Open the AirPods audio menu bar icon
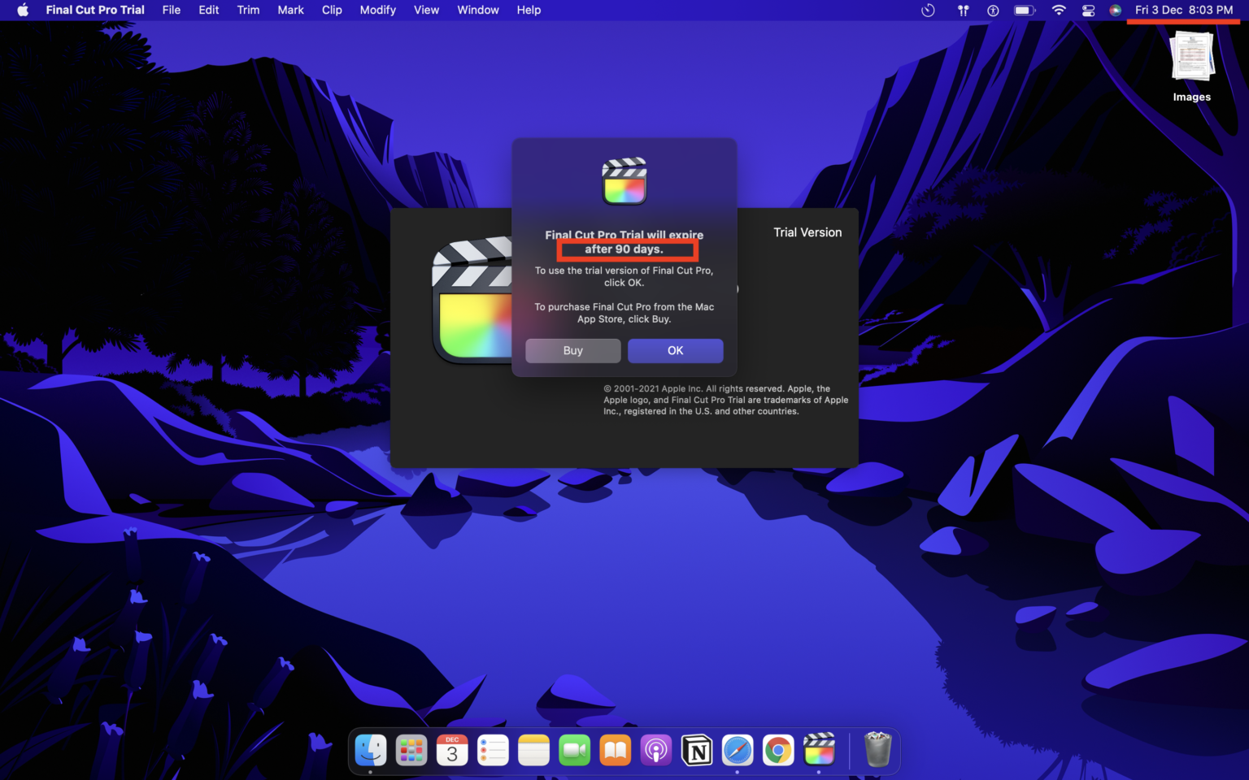Viewport: 1249px width, 780px height. (963, 10)
